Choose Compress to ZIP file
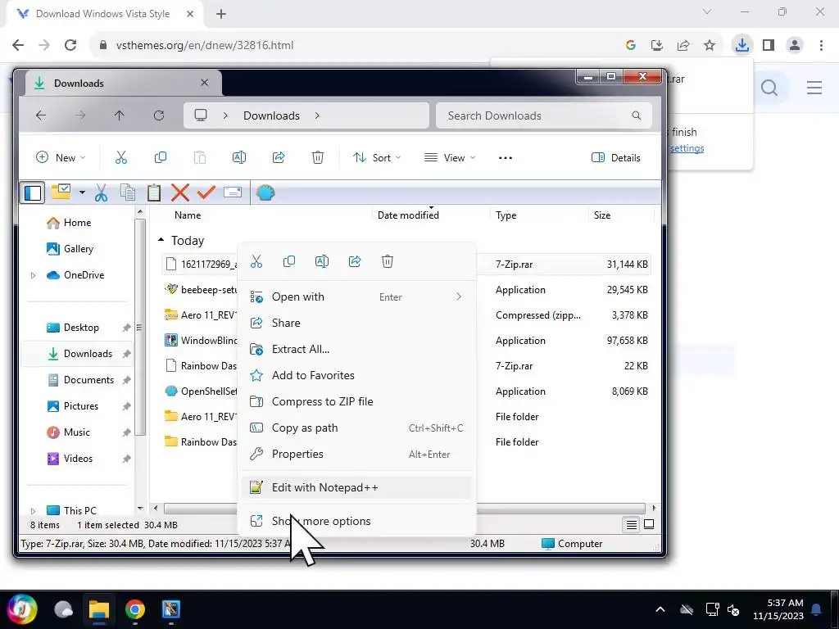The width and height of the screenshot is (839, 629). 356,401
